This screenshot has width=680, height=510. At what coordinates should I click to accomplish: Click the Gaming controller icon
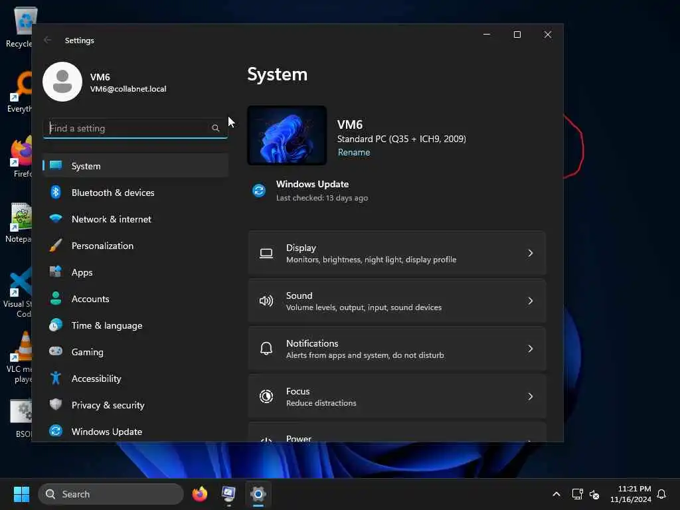point(56,351)
